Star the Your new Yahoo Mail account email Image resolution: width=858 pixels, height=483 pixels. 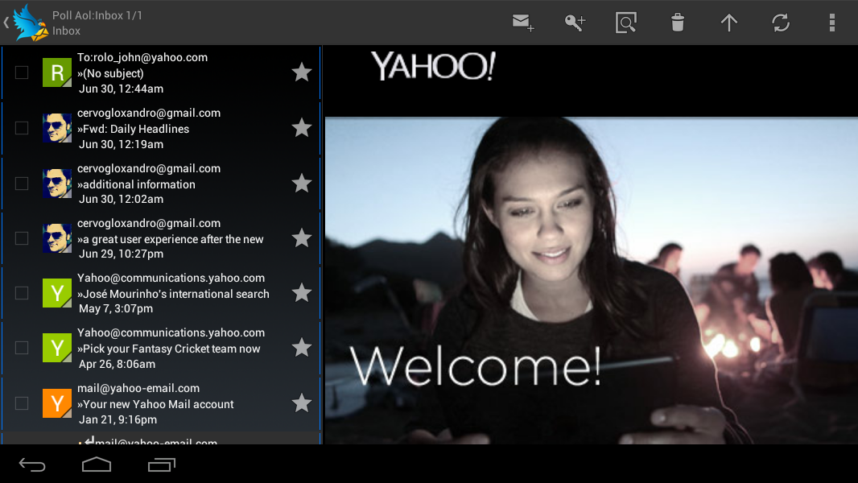[302, 403]
